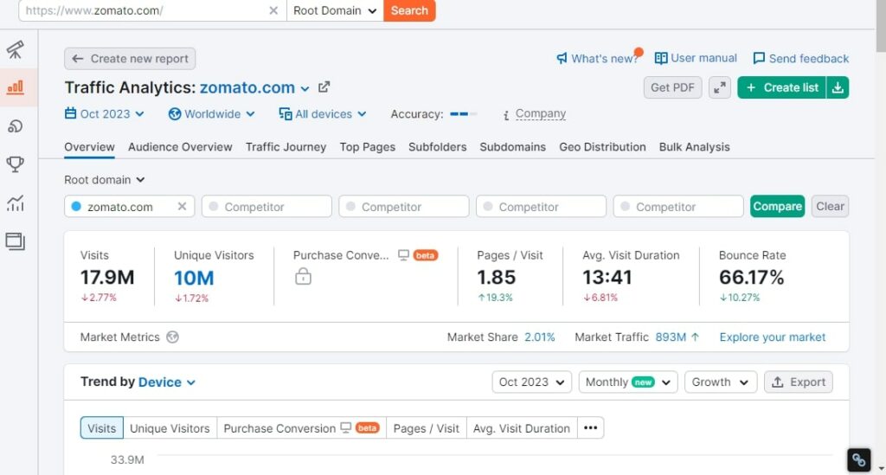Click the green Compare button

click(x=778, y=206)
